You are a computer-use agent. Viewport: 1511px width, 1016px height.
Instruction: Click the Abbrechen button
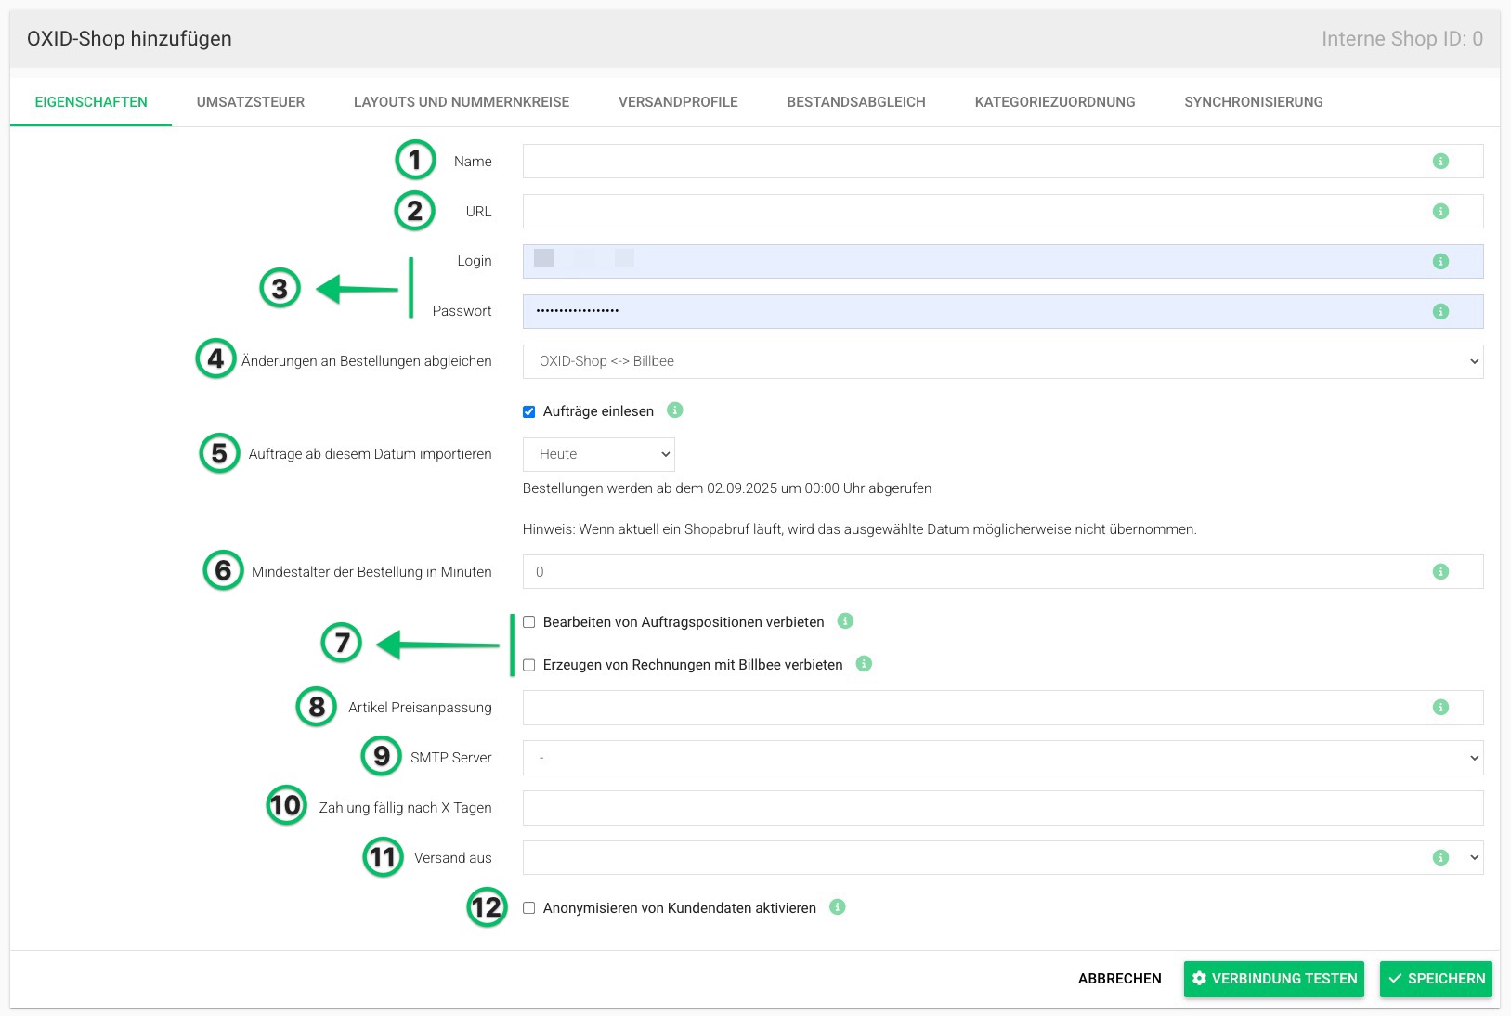tap(1120, 979)
